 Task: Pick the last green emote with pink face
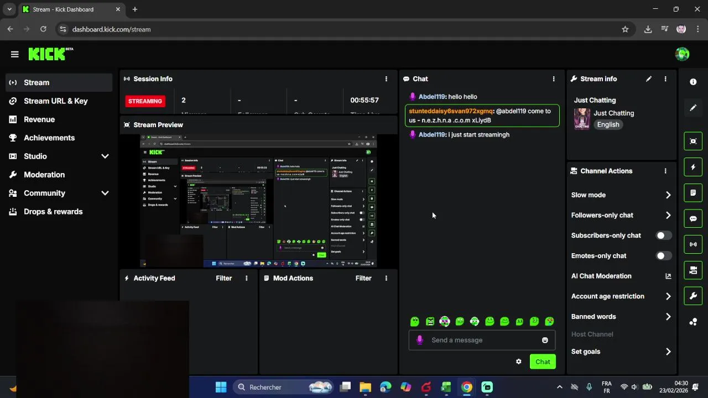(549, 321)
